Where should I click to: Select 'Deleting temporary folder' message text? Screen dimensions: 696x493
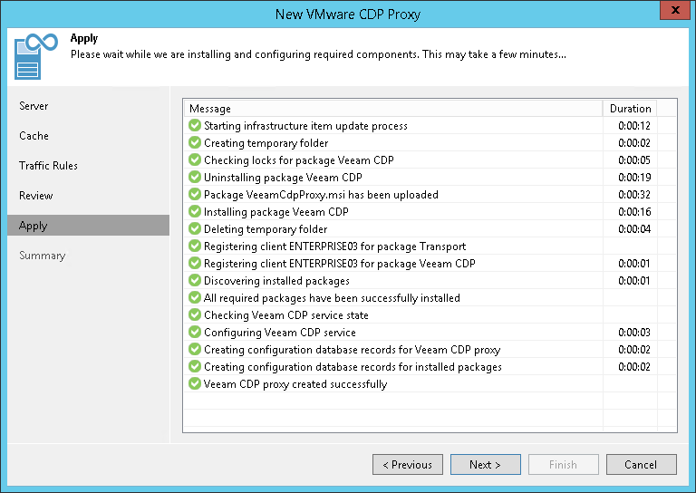coord(266,229)
